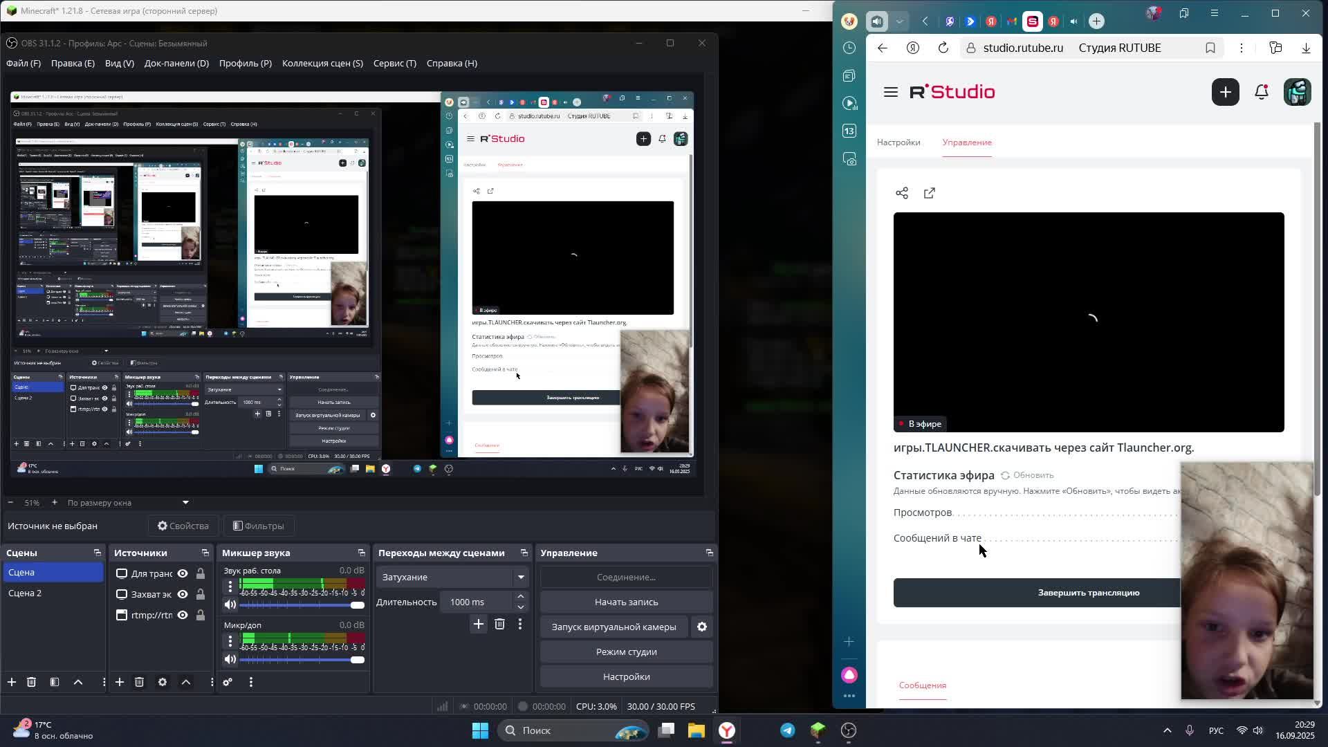This screenshot has width=1328, height=747.
Task: Click the R Studio hamburger menu icon
Action: tap(890, 92)
